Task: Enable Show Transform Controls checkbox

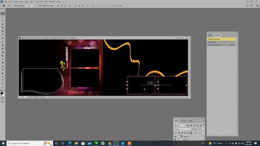Action: click(37, 6)
